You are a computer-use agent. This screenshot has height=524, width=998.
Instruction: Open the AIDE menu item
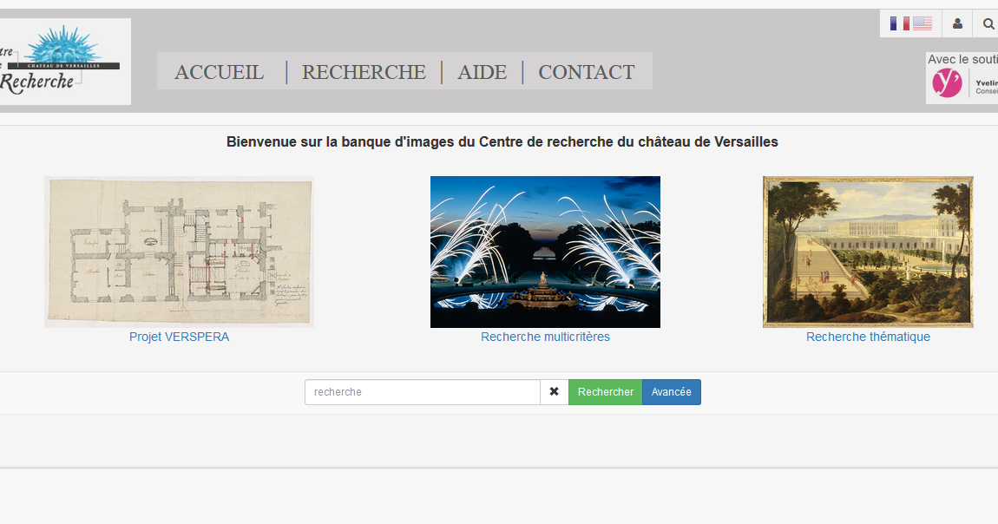(x=482, y=72)
